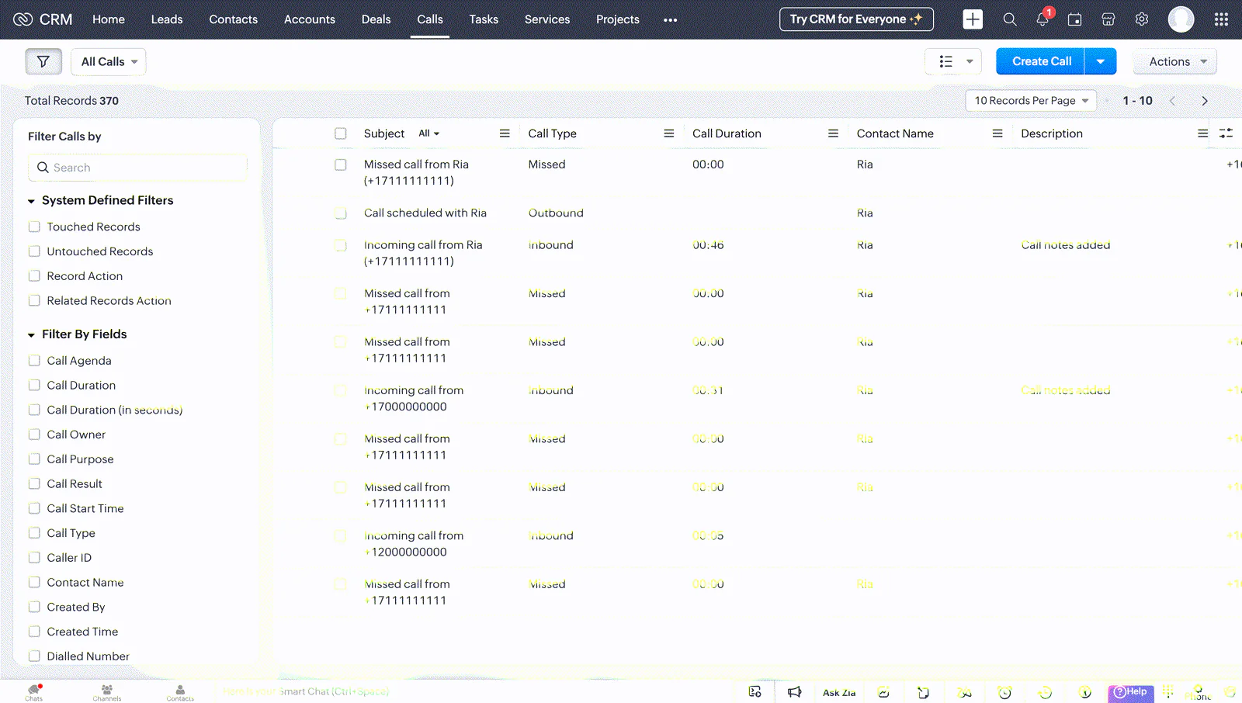Open the Actions dropdown
1242x703 pixels.
click(1175, 61)
